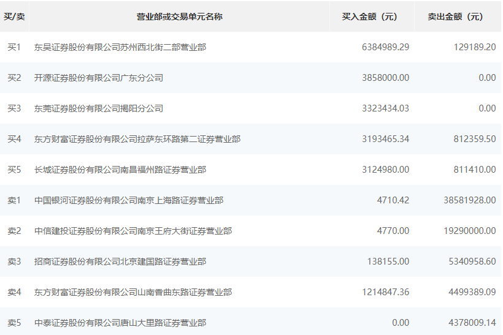Screen dimensions: 503x335
Task: Select buy amount 4710.42
Action: [x=393, y=200]
